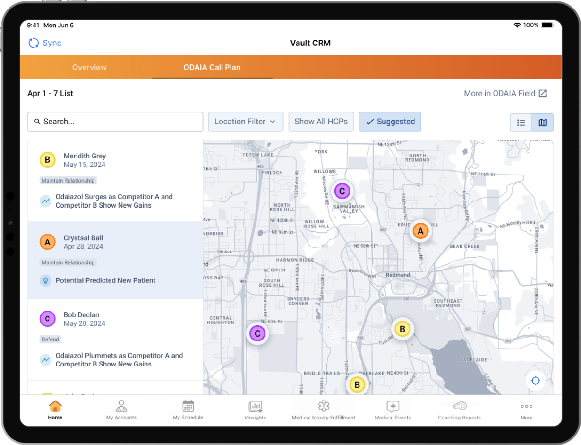Click trend icon beside Odaiazol Plummets insight

(45, 360)
